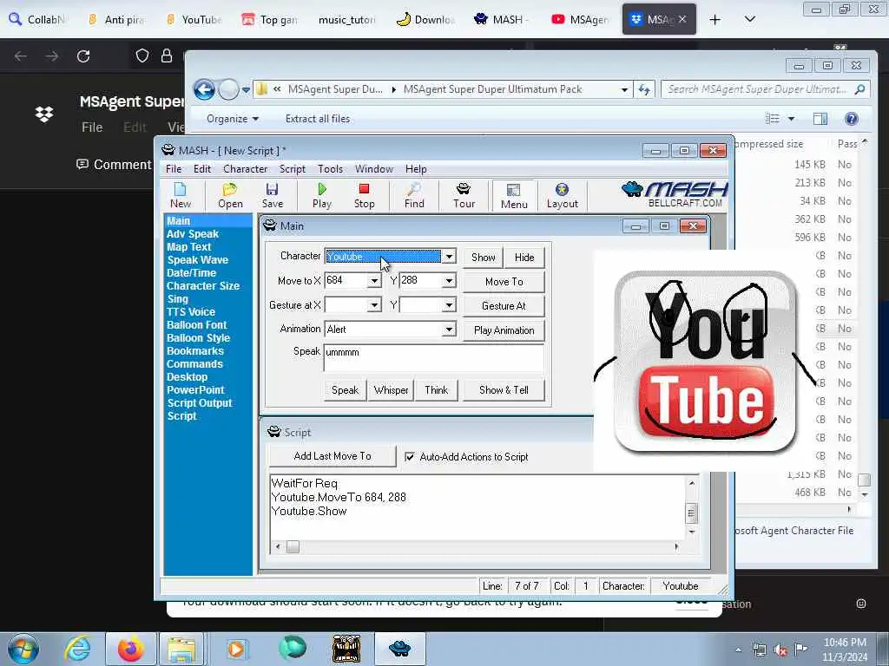889x666 pixels.
Task: Expand the Animation dropdown showing Alert
Action: [x=449, y=330]
